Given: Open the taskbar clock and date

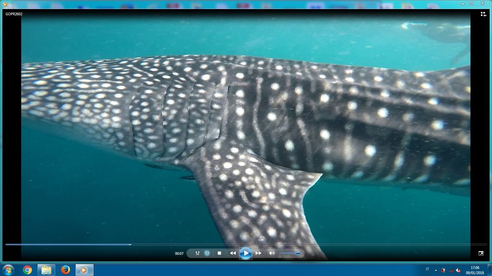Looking at the screenshot, I should (x=475, y=270).
